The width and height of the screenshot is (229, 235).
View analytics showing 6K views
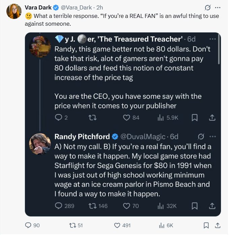point(166,225)
